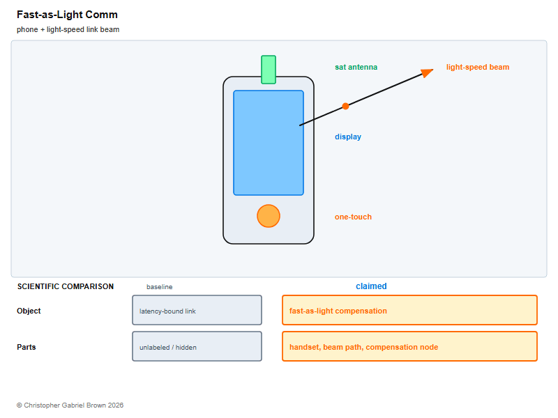Image resolution: width=558 pixels, height=418 pixels.
Task: Select the 'fast-as-light compensation' claimed box
Action: tap(409, 310)
